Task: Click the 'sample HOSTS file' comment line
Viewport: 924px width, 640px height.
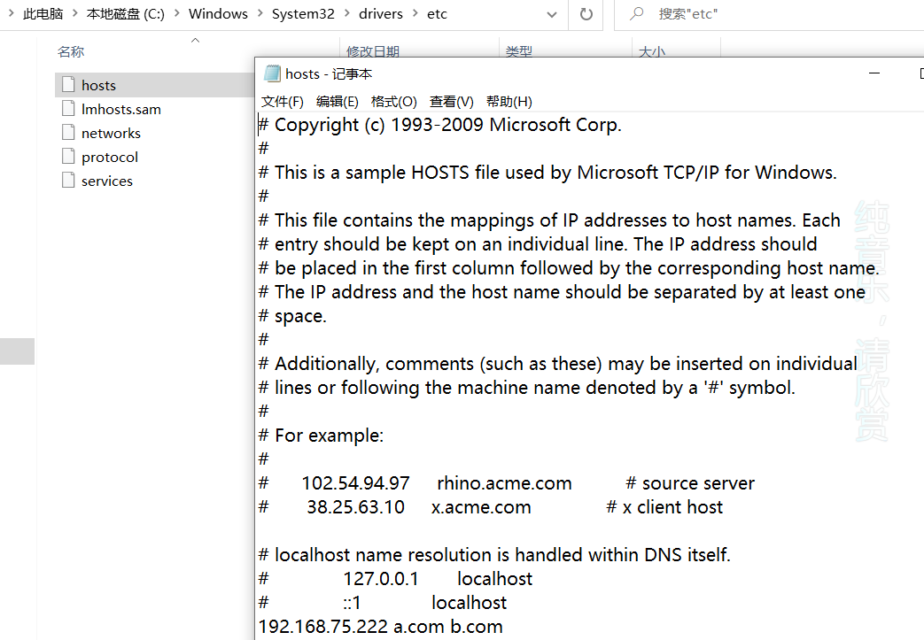Action: [x=547, y=173]
